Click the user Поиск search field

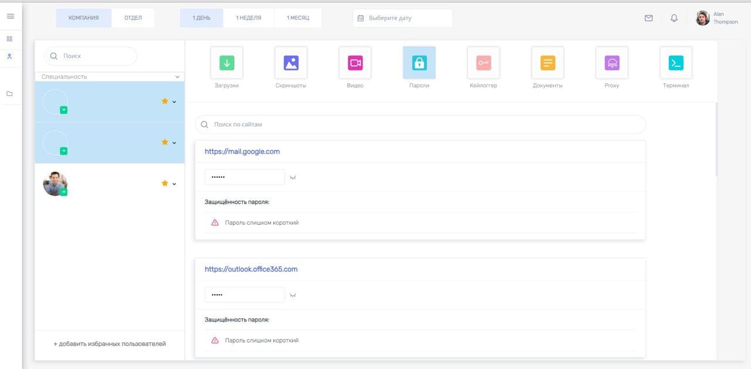pos(90,56)
